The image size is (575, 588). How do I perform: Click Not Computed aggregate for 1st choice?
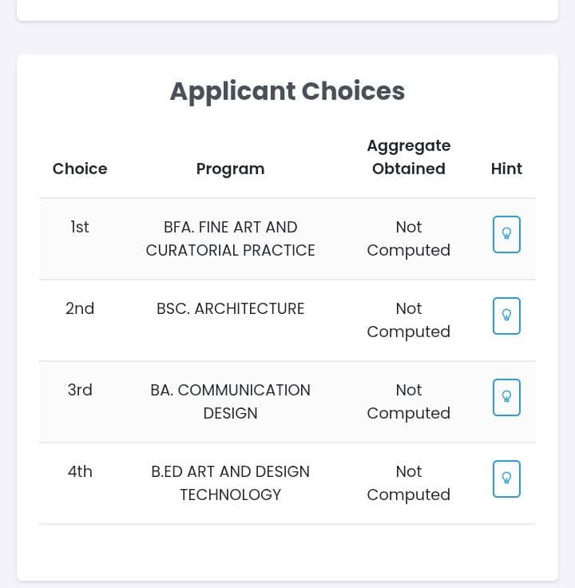coord(409,239)
